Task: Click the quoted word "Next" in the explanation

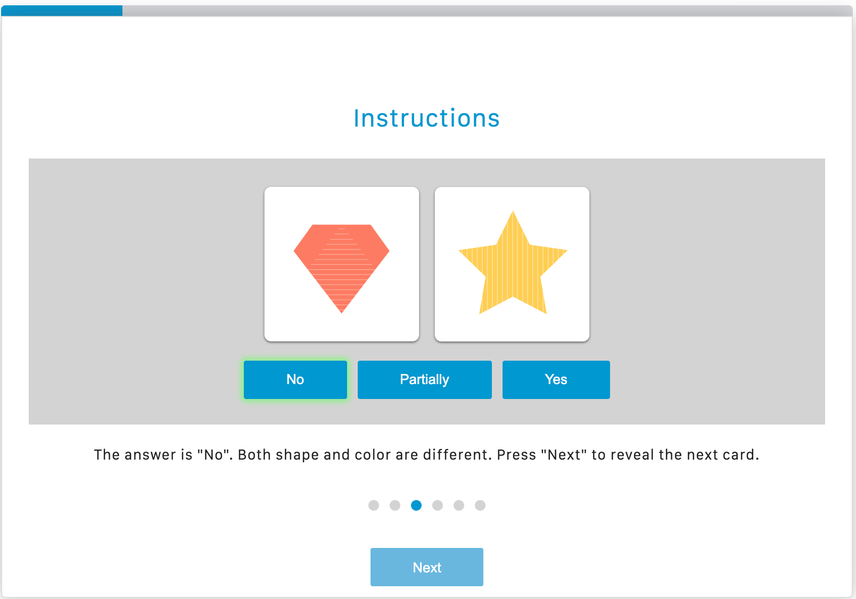Action: coord(564,455)
